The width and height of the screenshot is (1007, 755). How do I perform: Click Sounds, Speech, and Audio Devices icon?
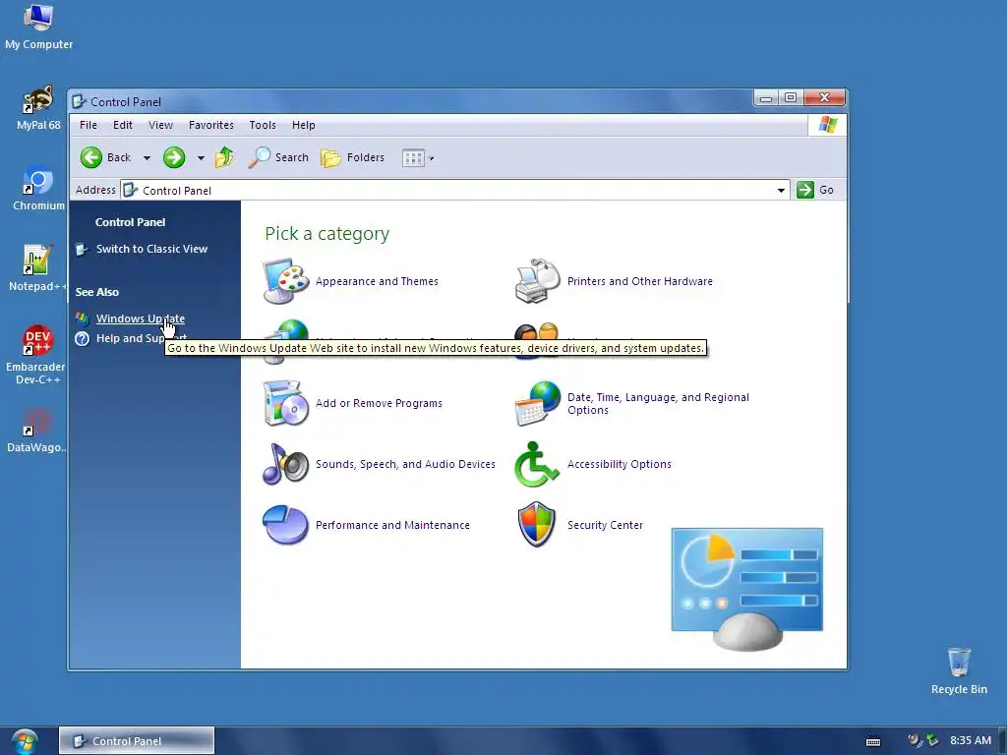pos(286,464)
